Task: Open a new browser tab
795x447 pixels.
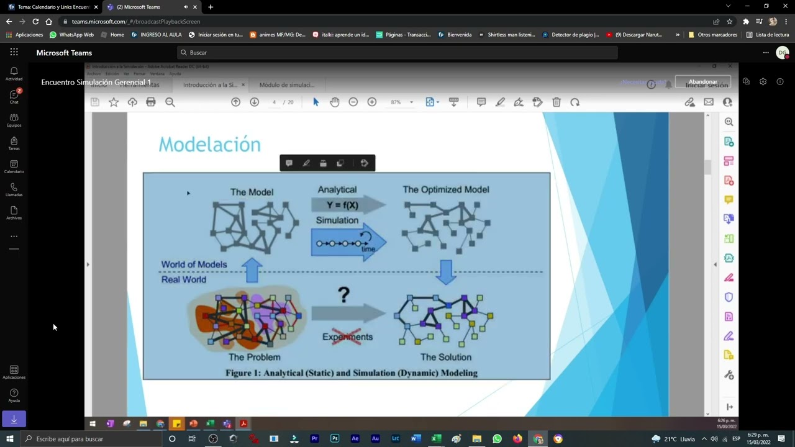Action: point(211,7)
